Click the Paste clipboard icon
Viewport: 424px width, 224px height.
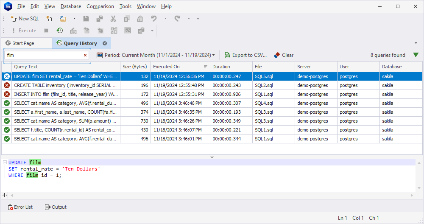(140, 19)
